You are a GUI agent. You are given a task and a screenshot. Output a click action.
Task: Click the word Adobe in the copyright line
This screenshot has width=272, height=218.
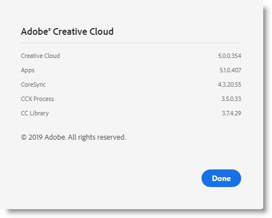pos(55,137)
